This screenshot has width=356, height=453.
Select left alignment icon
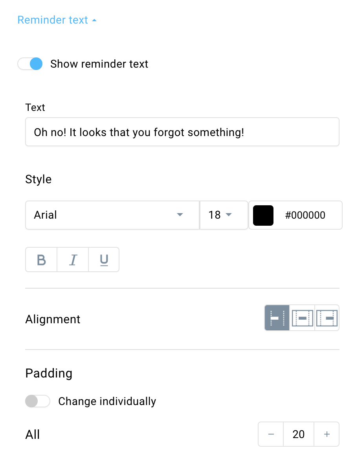point(277,318)
